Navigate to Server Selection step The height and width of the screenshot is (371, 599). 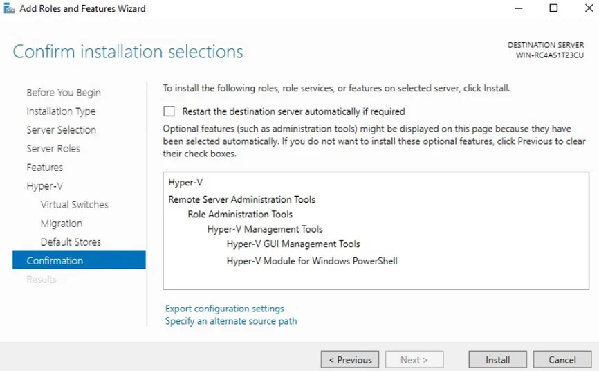(x=61, y=130)
